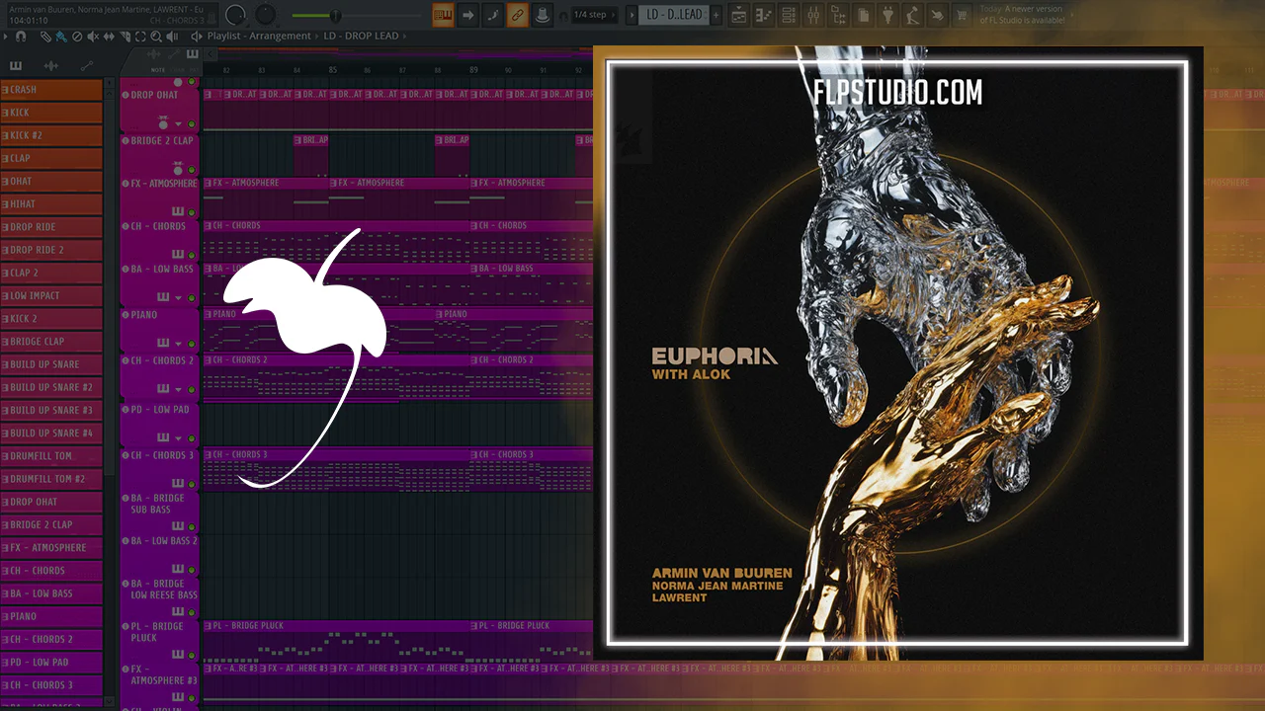The image size is (1265, 711).
Task: Select the slip tool with double arrows
Action: click(x=108, y=37)
